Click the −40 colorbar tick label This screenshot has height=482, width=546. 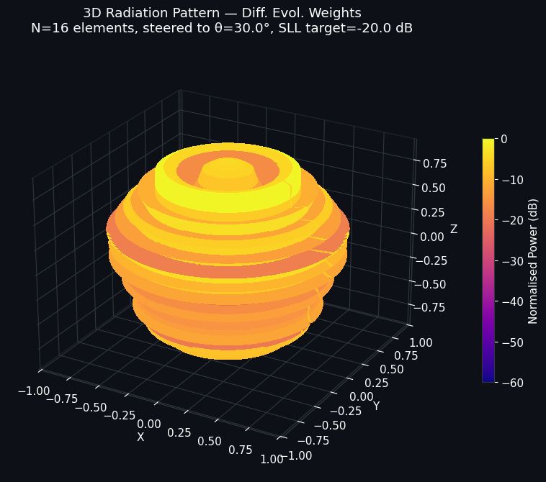(x=511, y=301)
